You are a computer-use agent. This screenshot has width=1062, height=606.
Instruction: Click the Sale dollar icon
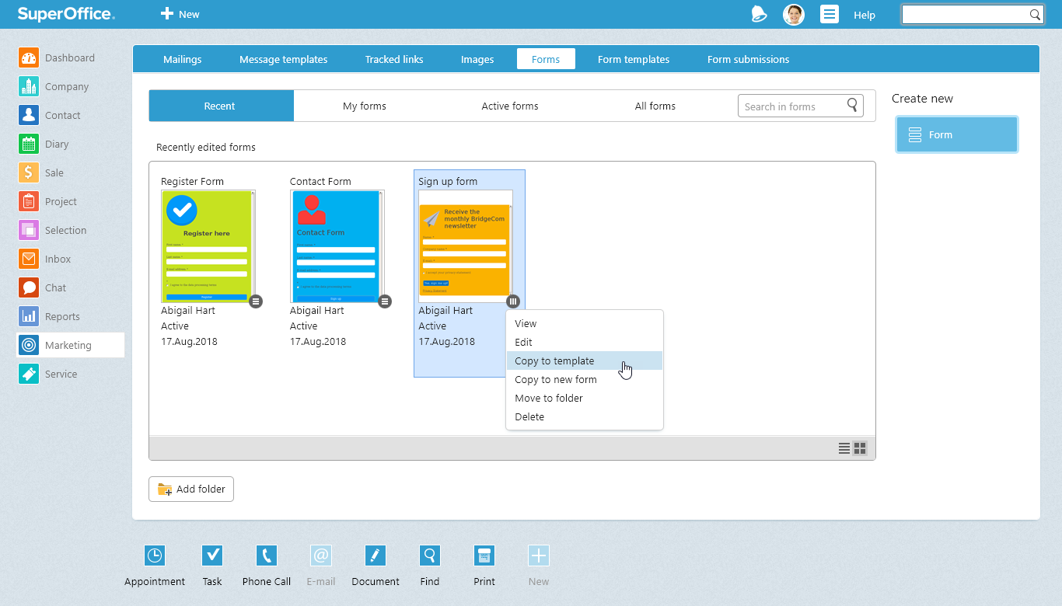point(29,173)
